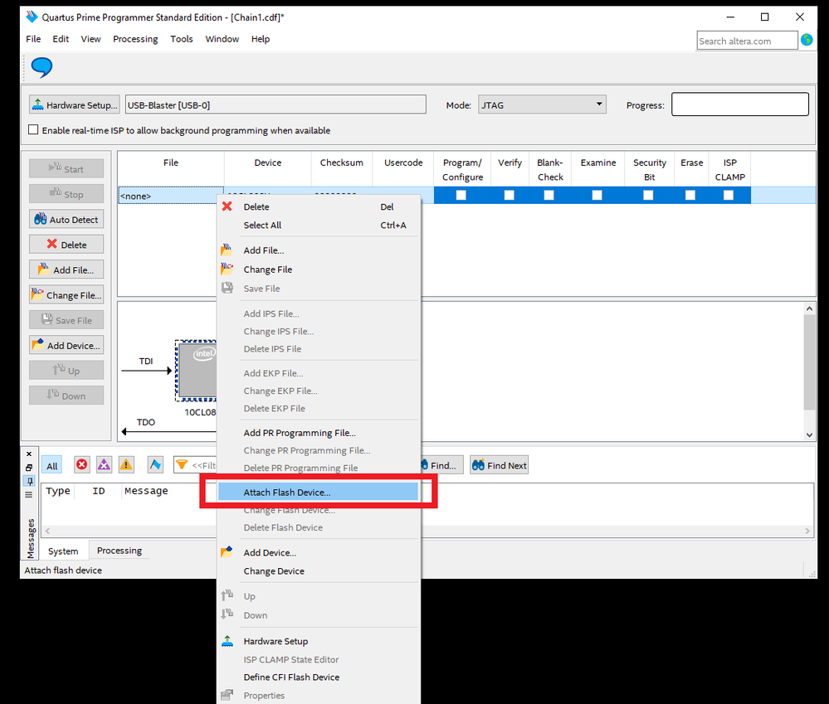Click the Change File... side button
The image size is (829, 704).
66,294
